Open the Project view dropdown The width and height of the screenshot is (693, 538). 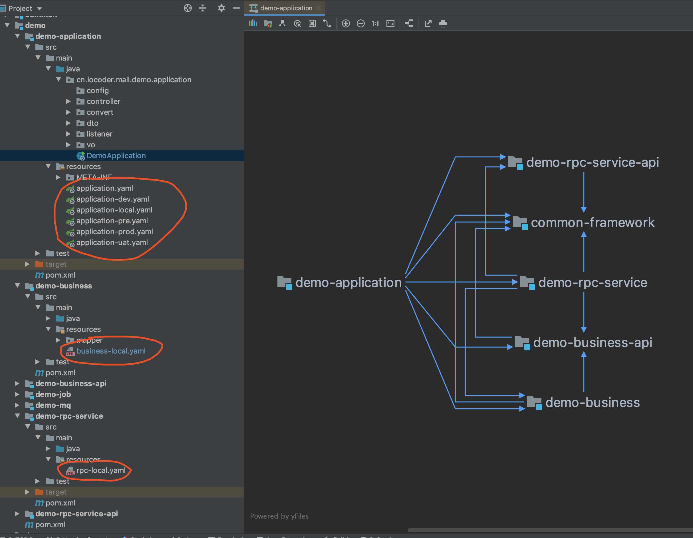39,8
